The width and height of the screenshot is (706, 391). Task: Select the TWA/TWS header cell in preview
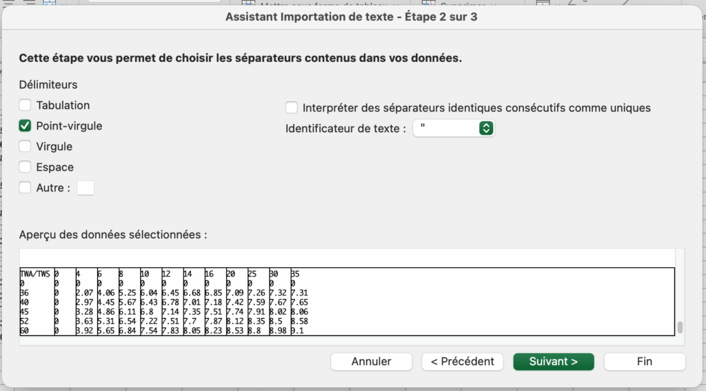pos(35,273)
